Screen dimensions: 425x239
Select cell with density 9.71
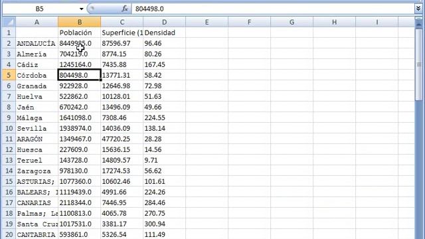click(164, 160)
